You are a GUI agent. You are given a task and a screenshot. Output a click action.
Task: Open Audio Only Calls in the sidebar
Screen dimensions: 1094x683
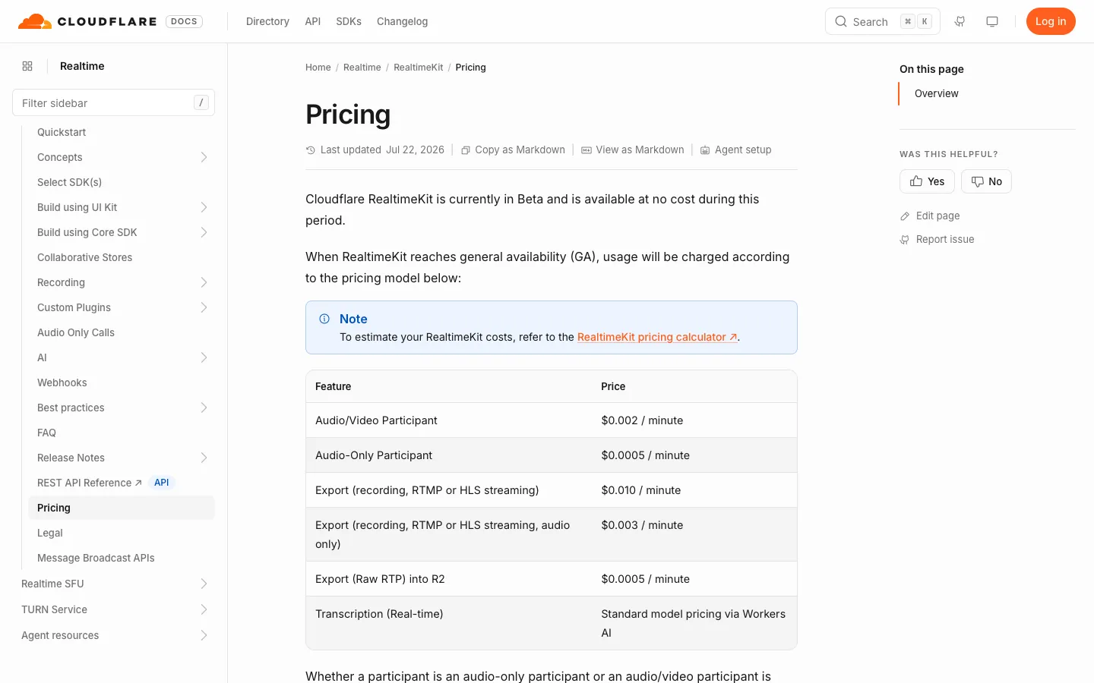[x=76, y=332]
